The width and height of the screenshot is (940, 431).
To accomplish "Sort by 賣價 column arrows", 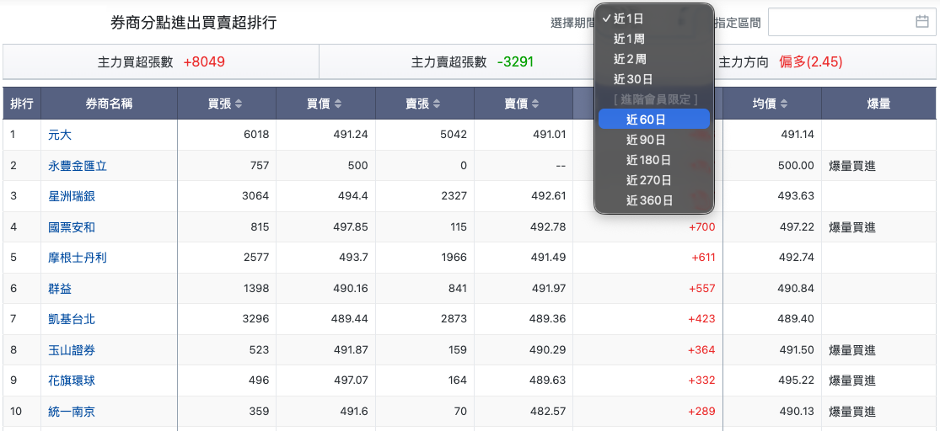I will point(535,104).
